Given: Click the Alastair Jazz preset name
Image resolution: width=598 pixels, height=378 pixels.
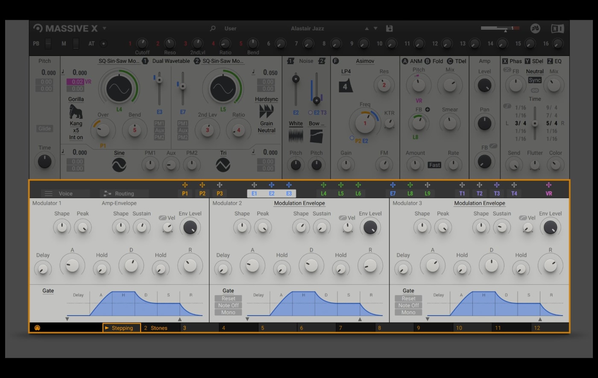Looking at the screenshot, I should coord(308,29).
